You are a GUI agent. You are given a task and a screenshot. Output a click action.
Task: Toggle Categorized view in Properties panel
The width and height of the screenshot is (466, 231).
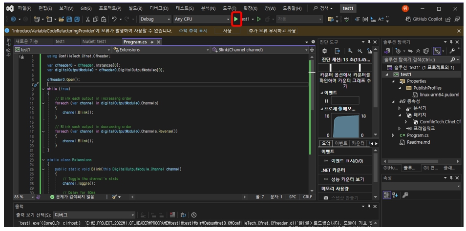(x=387, y=195)
